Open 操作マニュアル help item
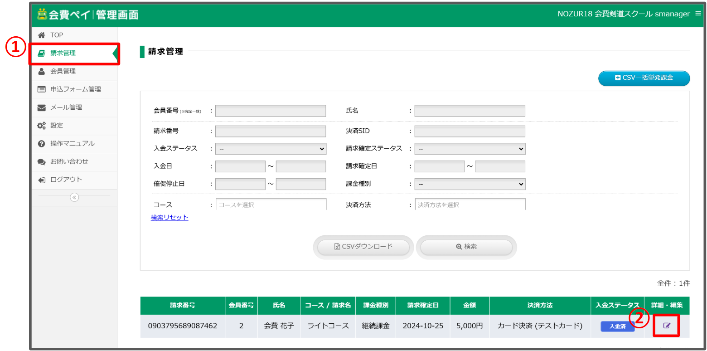The image size is (707, 351). 72,144
